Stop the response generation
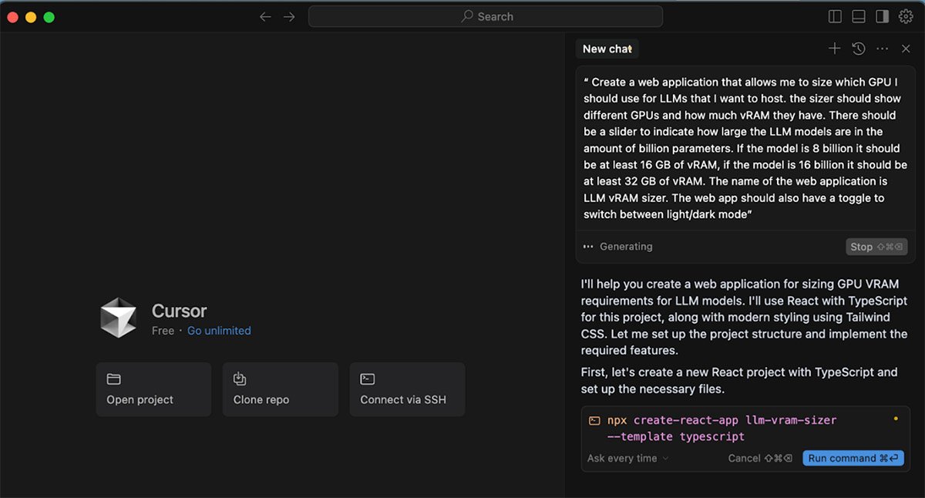Viewport: 925px width, 498px height. coord(876,247)
